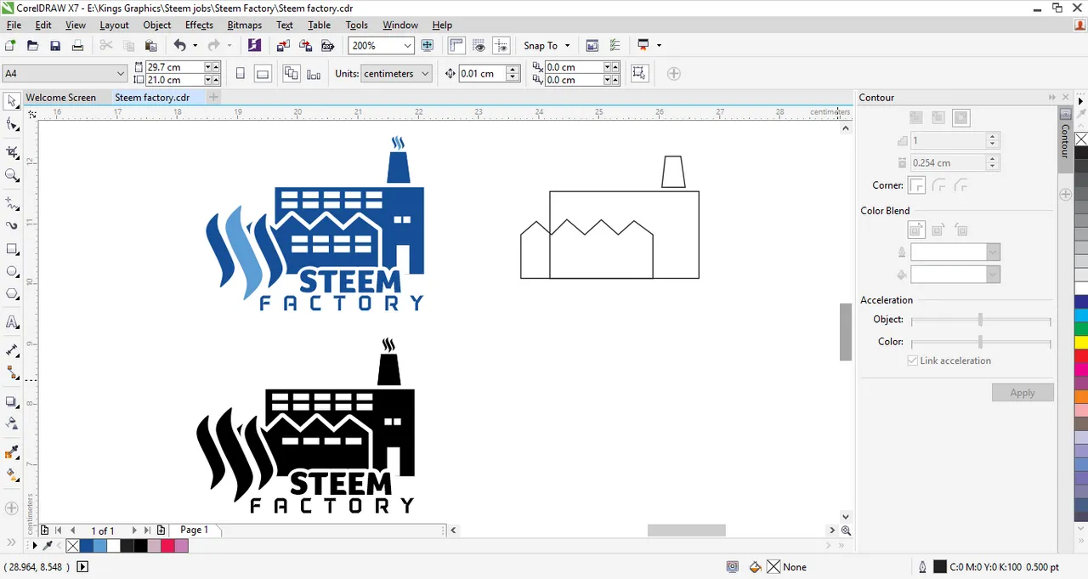Publish to PDF icon

[x=327, y=46]
